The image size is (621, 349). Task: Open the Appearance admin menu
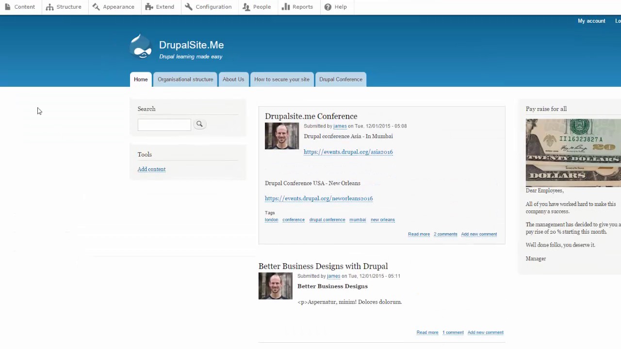114,7
